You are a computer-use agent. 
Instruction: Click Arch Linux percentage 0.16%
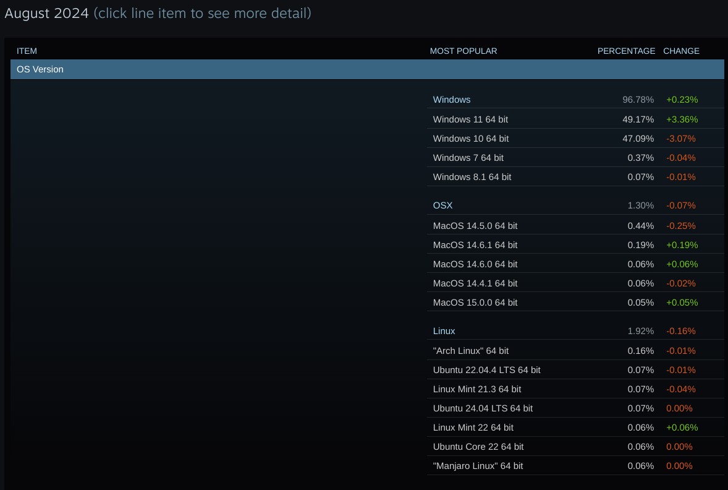[641, 351]
